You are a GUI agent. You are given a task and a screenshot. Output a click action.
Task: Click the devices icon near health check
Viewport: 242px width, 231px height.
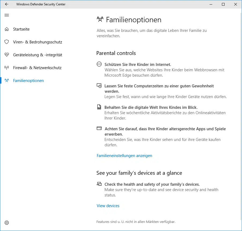click(99, 184)
